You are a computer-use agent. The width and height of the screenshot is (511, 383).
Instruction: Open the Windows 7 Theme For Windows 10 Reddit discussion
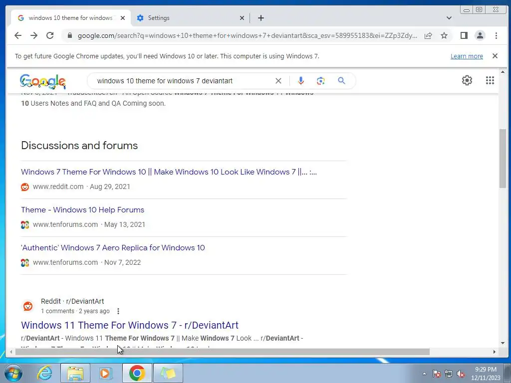[169, 172]
